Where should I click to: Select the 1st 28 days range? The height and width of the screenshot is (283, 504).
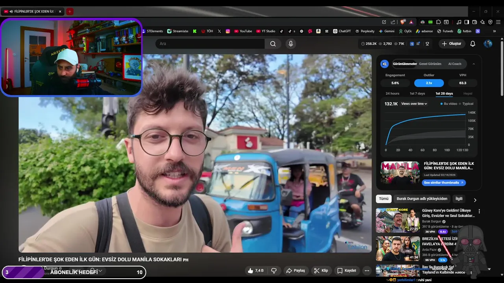click(444, 94)
